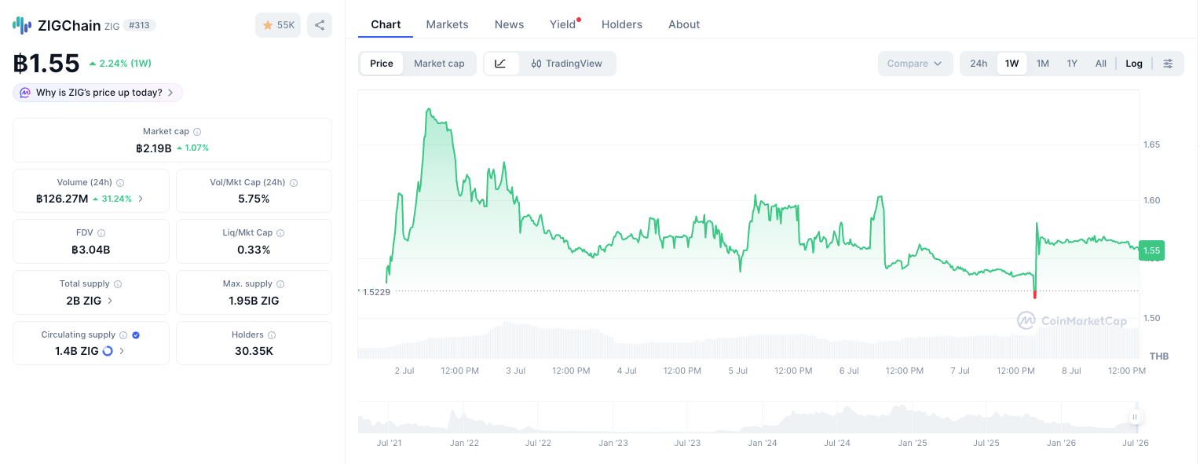Open chart settings sliders icon

1169,64
